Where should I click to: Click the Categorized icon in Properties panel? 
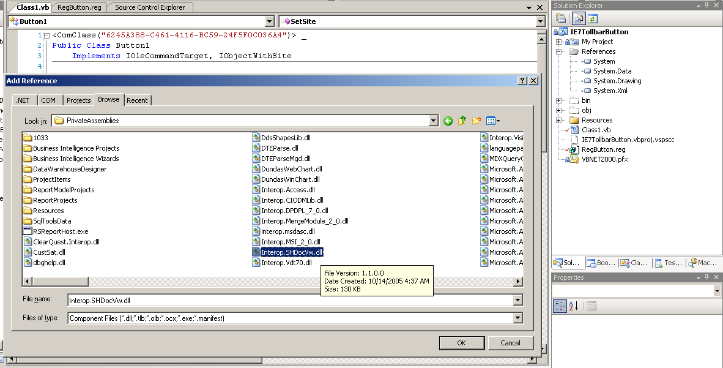coord(559,306)
